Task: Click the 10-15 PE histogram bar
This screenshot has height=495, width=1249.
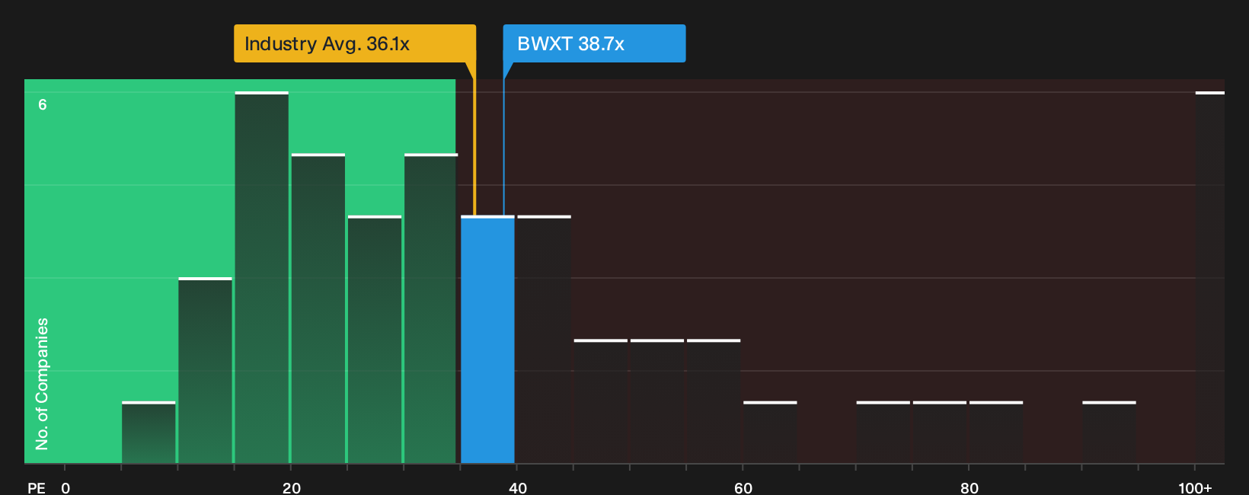Action: (205, 371)
